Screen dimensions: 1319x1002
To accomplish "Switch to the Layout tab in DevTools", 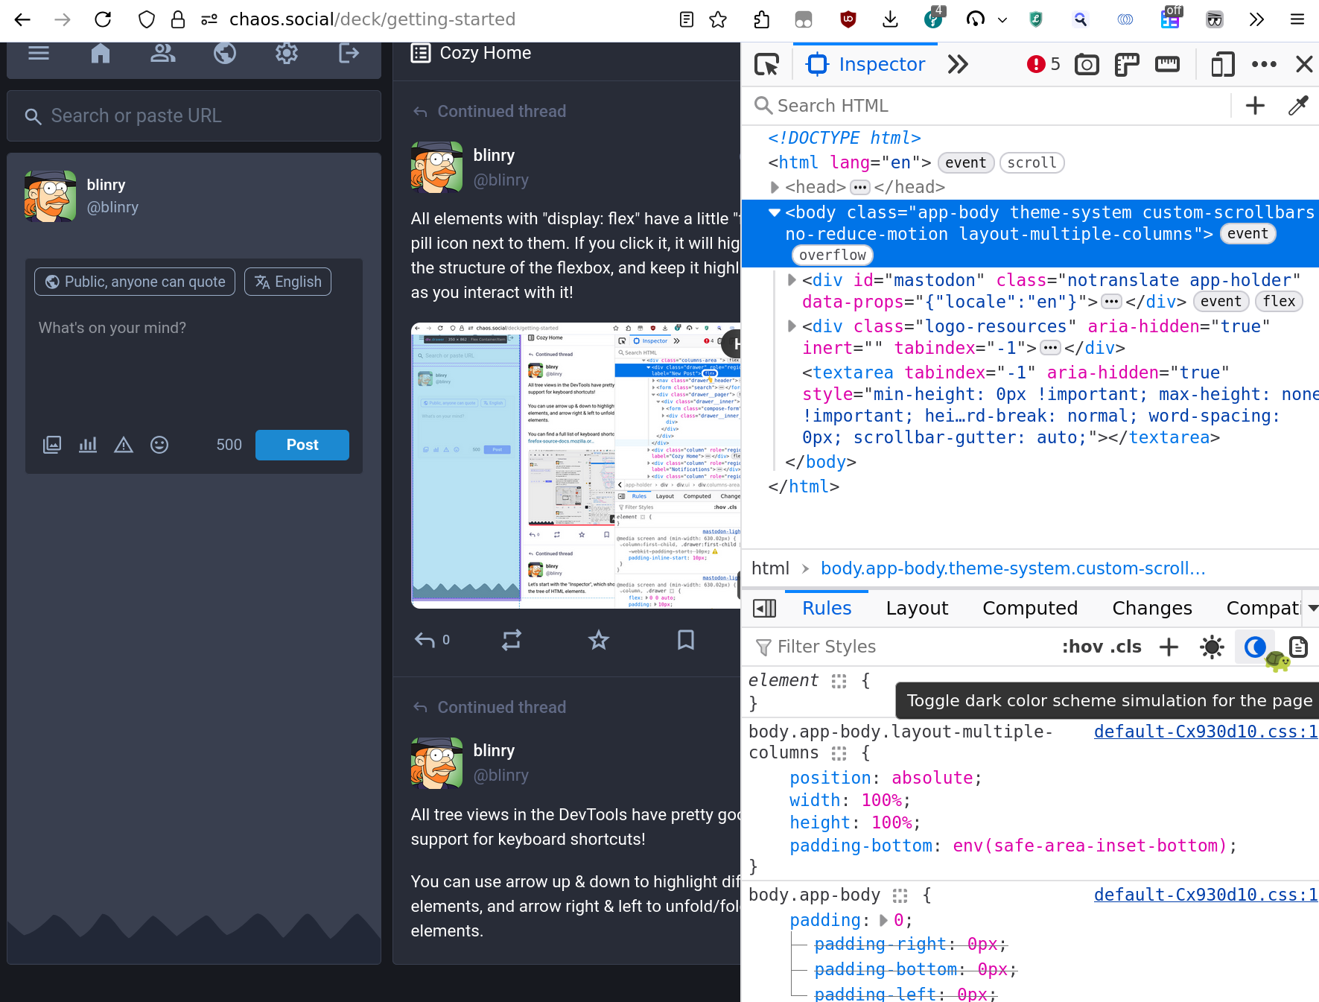I will coord(917,608).
